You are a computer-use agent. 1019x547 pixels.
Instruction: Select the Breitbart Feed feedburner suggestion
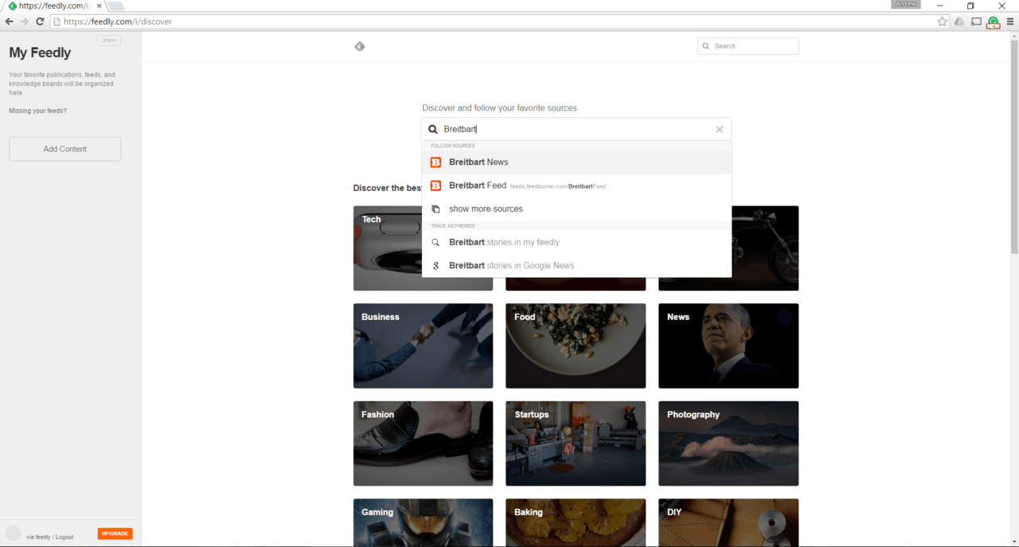pyautogui.click(x=576, y=186)
